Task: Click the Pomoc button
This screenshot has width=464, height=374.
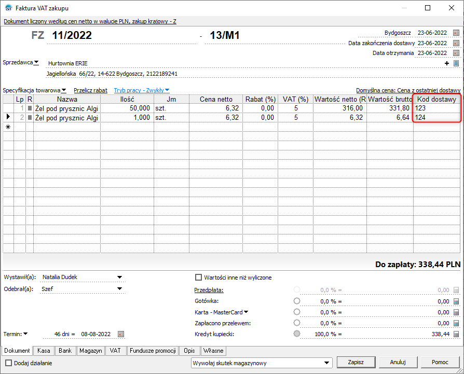Action: click(x=440, y=362)
